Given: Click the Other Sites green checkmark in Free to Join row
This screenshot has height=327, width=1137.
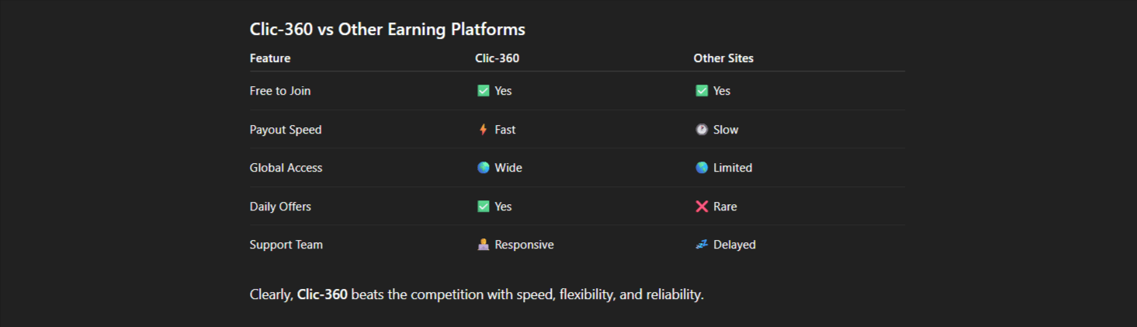Looking at the screenshot, I should [702, 91].
